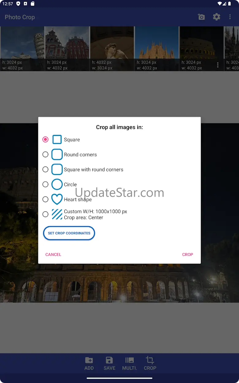This screenshot has height=383, width=239.
Task: Tap Set Crop Coordinates button
Action: [69, 233]
